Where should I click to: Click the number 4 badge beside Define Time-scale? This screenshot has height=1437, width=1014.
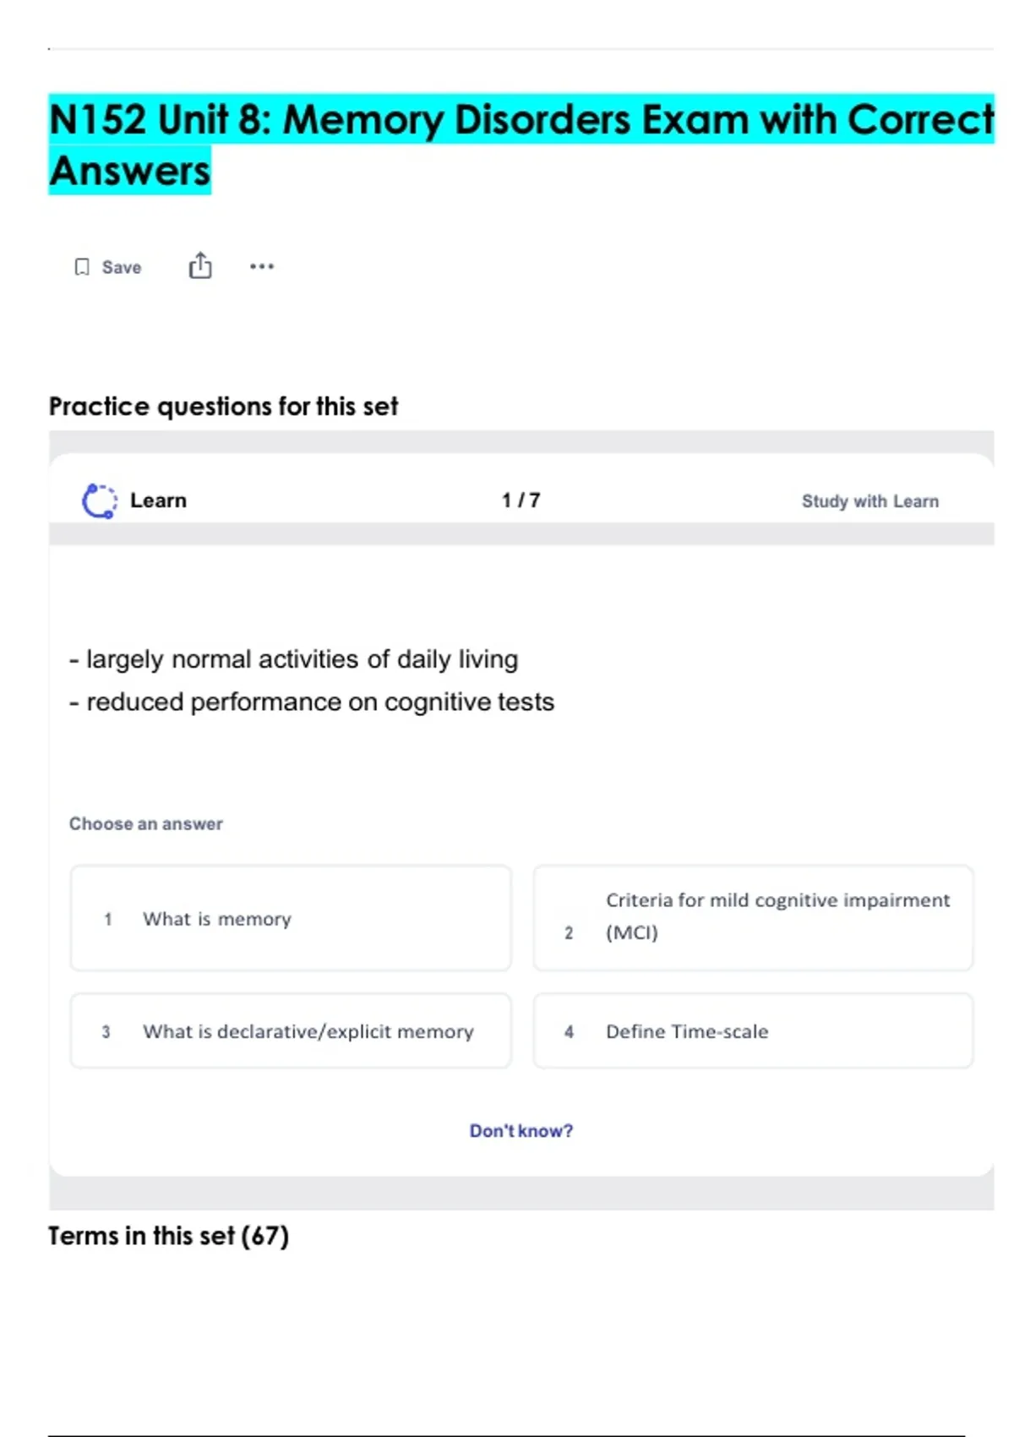(x=569, y=1032)
